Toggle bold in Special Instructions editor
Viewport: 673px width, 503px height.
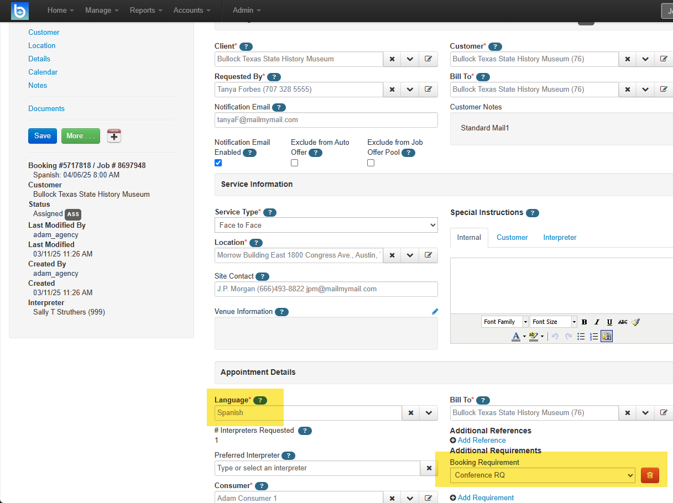[584, 322]
